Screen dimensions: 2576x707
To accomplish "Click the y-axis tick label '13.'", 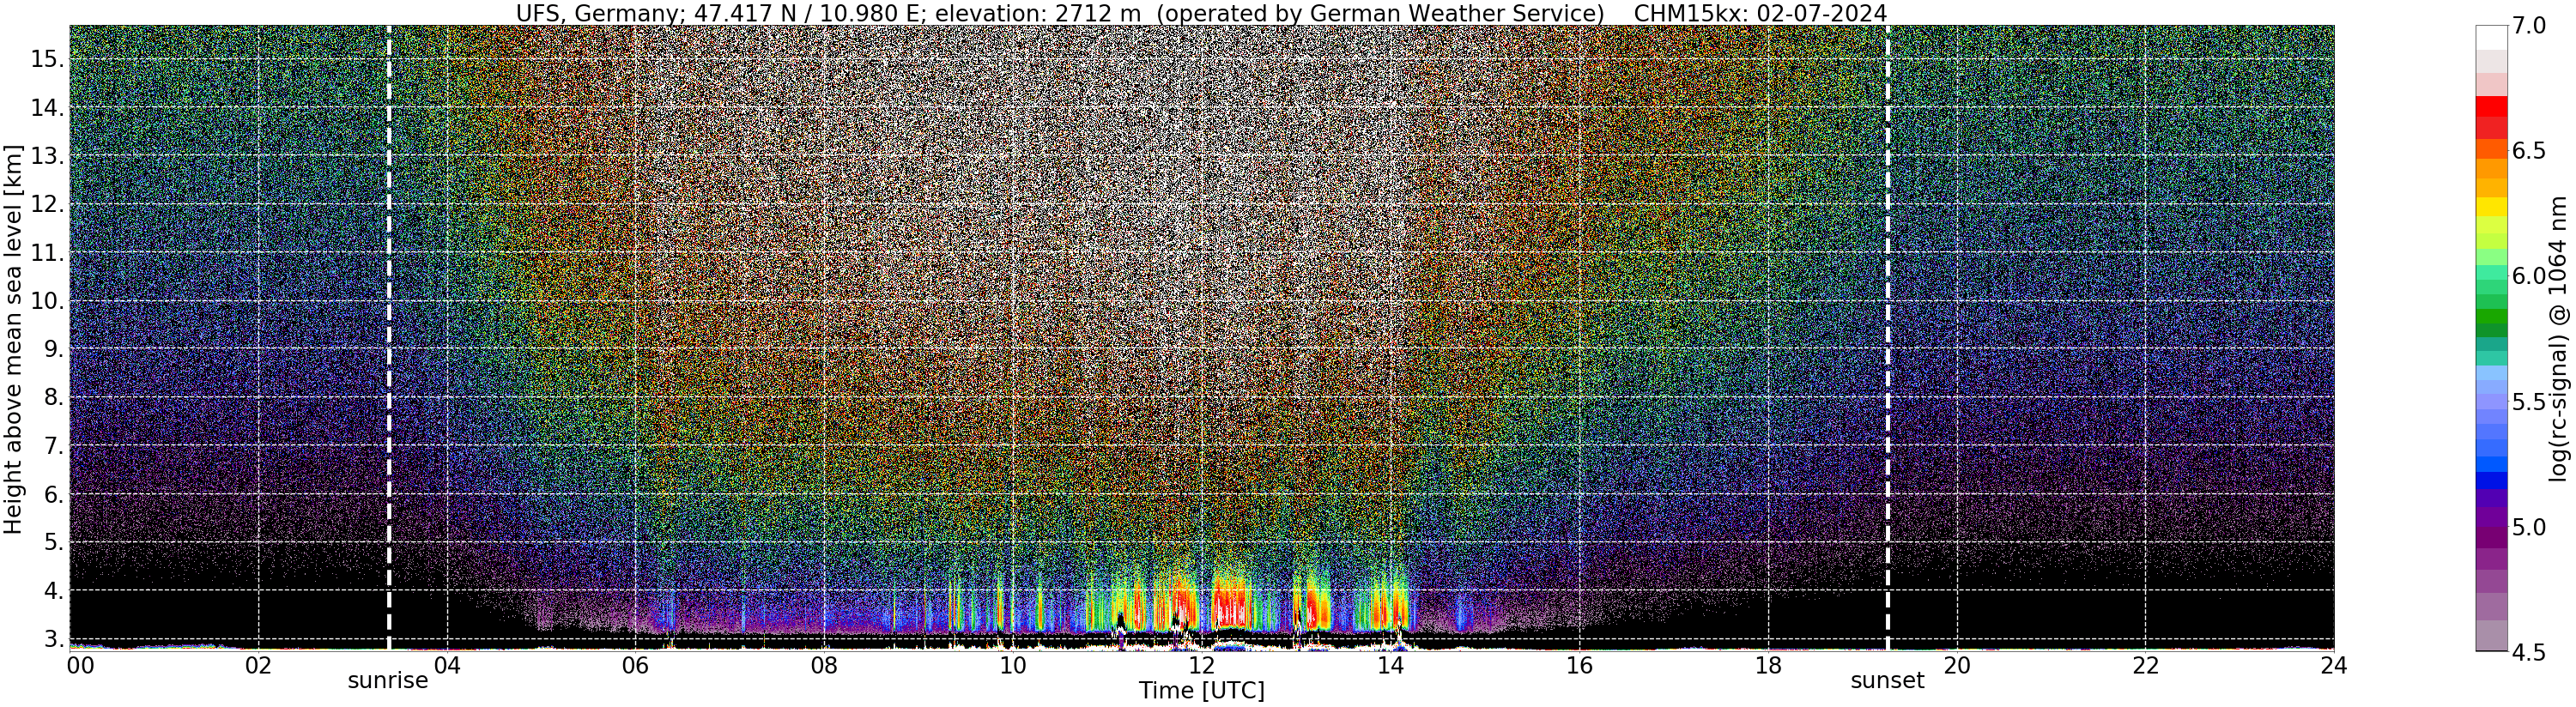I will (47, 156).
